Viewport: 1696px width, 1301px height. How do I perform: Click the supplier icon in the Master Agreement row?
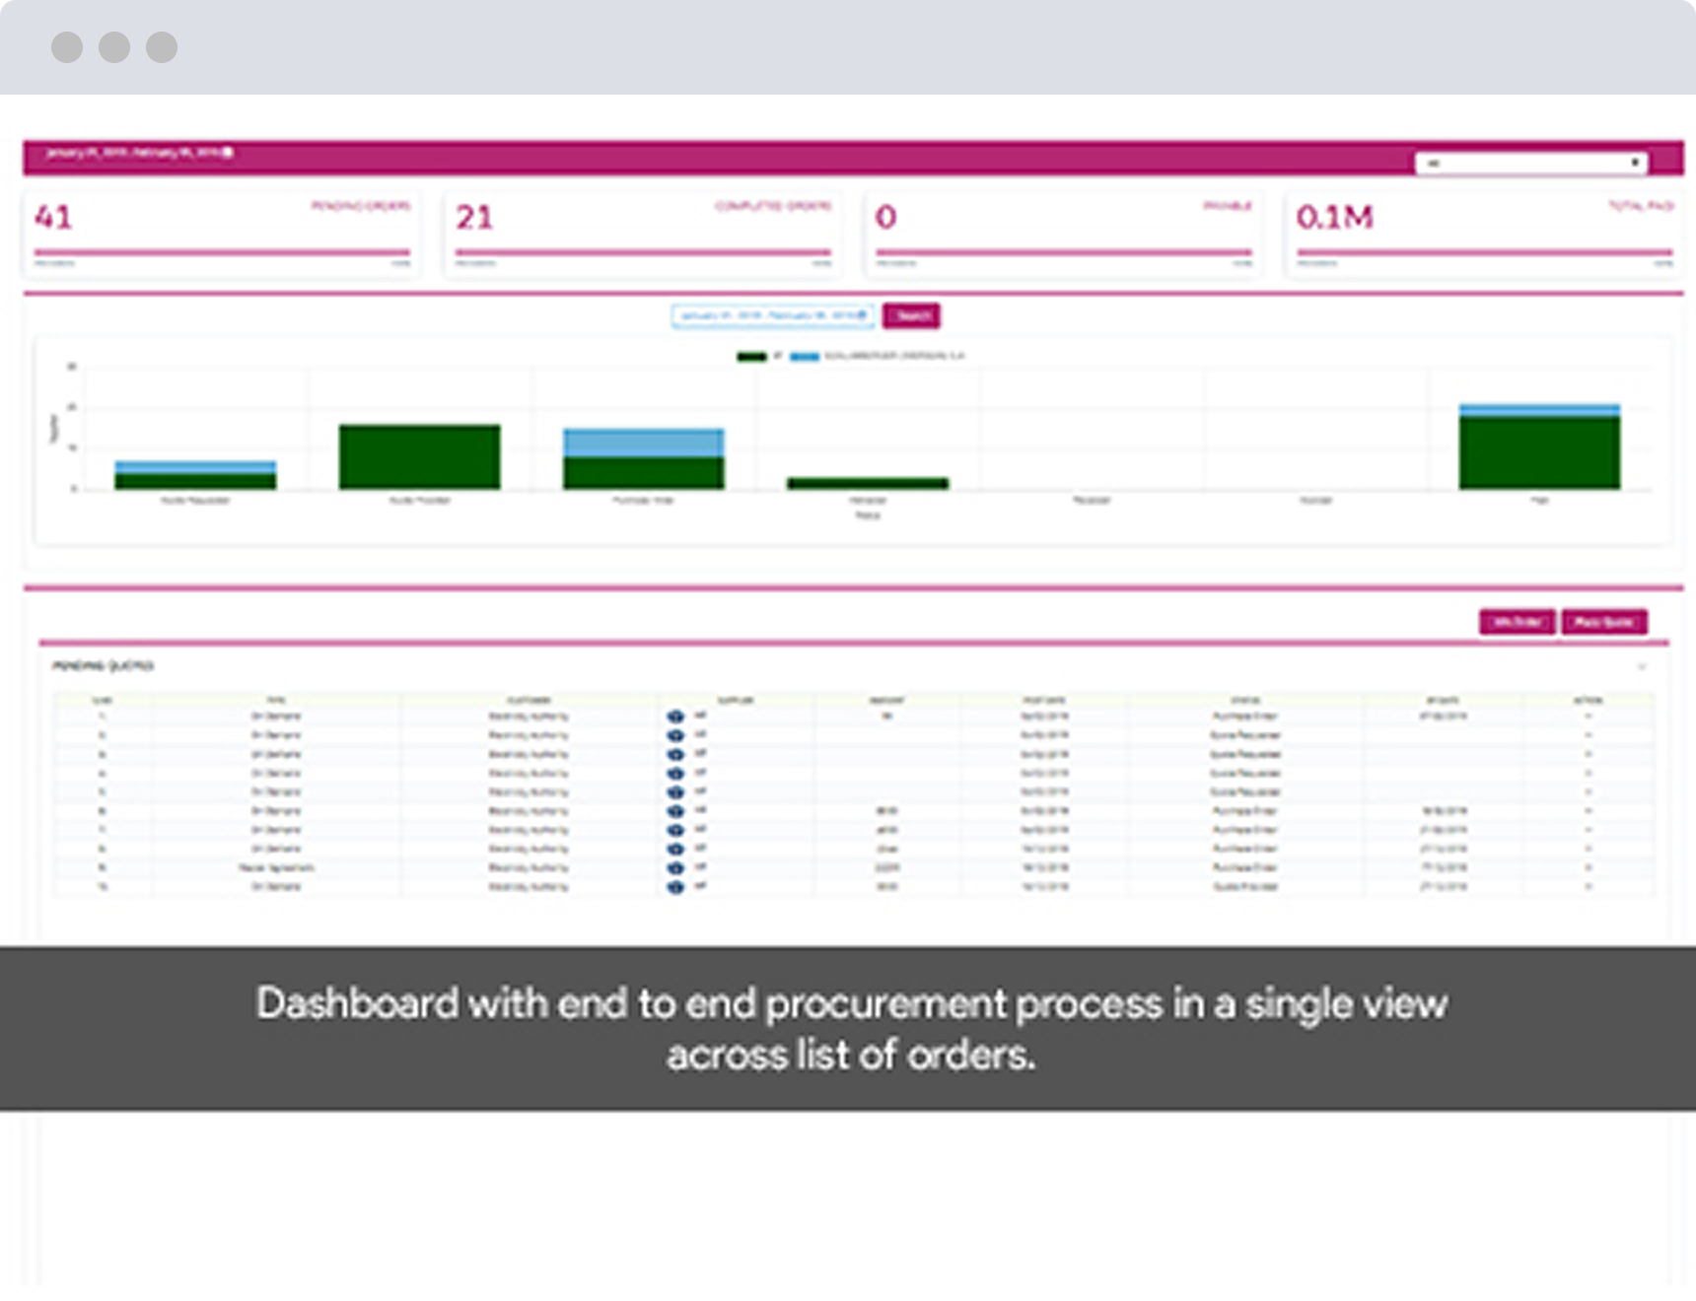click(675, 868)
